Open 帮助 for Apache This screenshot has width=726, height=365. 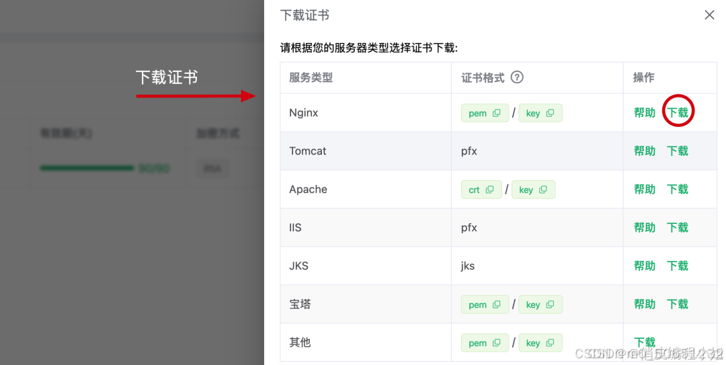645,190
